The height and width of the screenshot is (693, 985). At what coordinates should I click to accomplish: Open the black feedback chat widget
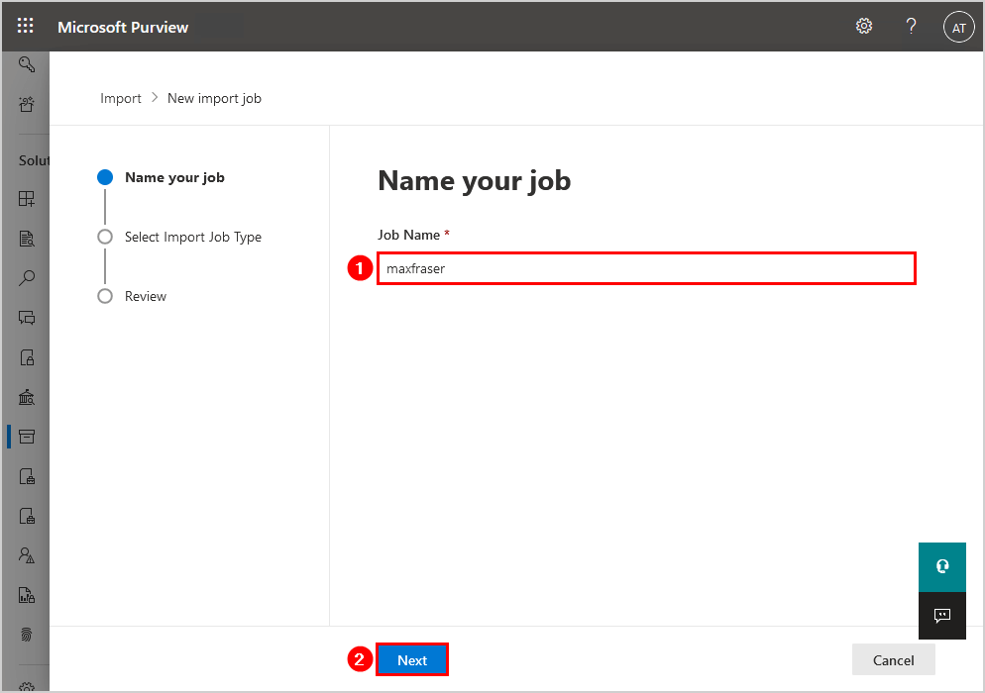pos(941,615)
